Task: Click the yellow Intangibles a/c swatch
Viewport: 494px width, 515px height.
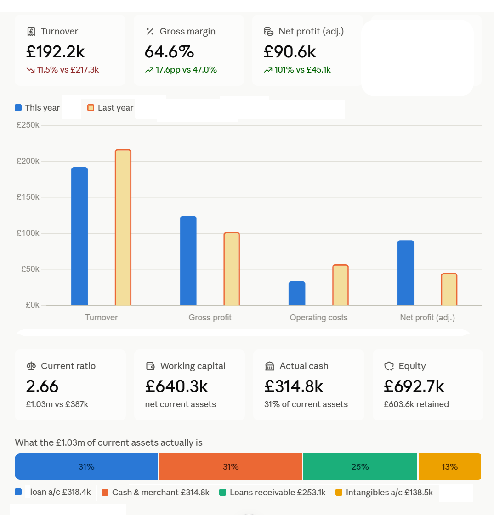Action: (x=339, y=493)
